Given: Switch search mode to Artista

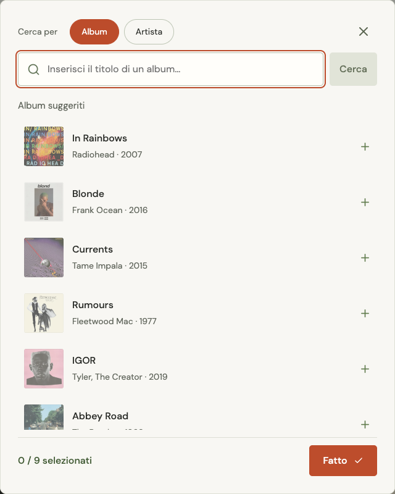Looking at the screenshot, I should [x=149, y=32].
